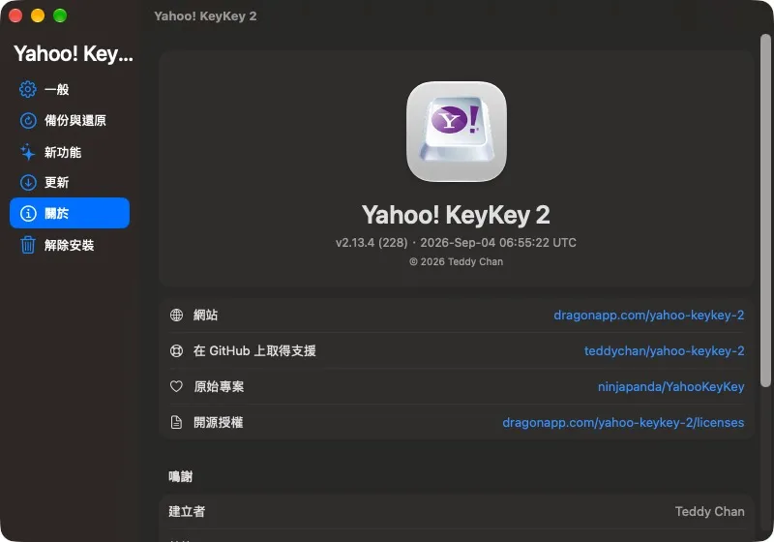This screenshot has width=774, height=542.
Task: Open teddychan/yahoo-keykey-2 GitHub link
Action: pos(665,351)
